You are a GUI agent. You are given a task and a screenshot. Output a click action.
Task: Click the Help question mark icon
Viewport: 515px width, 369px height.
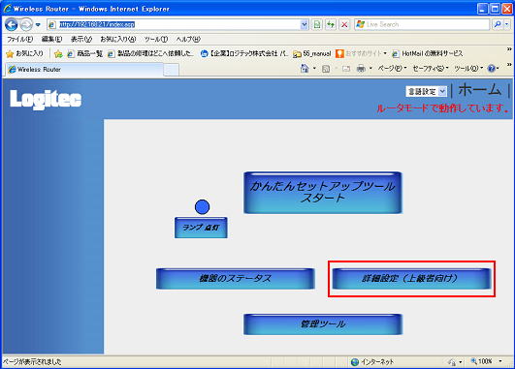(492, 68)
